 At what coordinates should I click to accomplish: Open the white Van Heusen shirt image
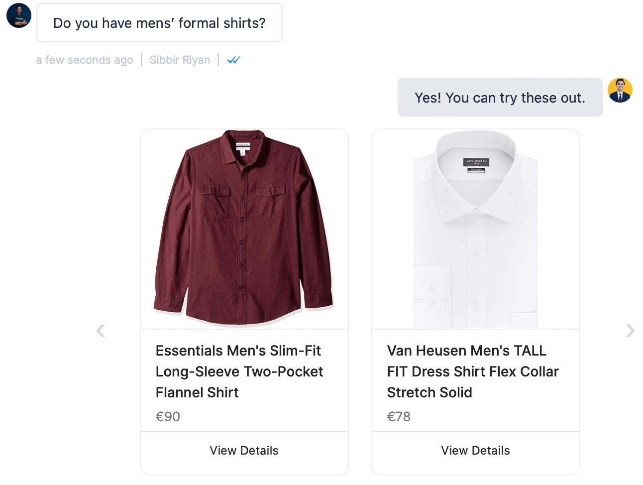(x=475, y=229)
